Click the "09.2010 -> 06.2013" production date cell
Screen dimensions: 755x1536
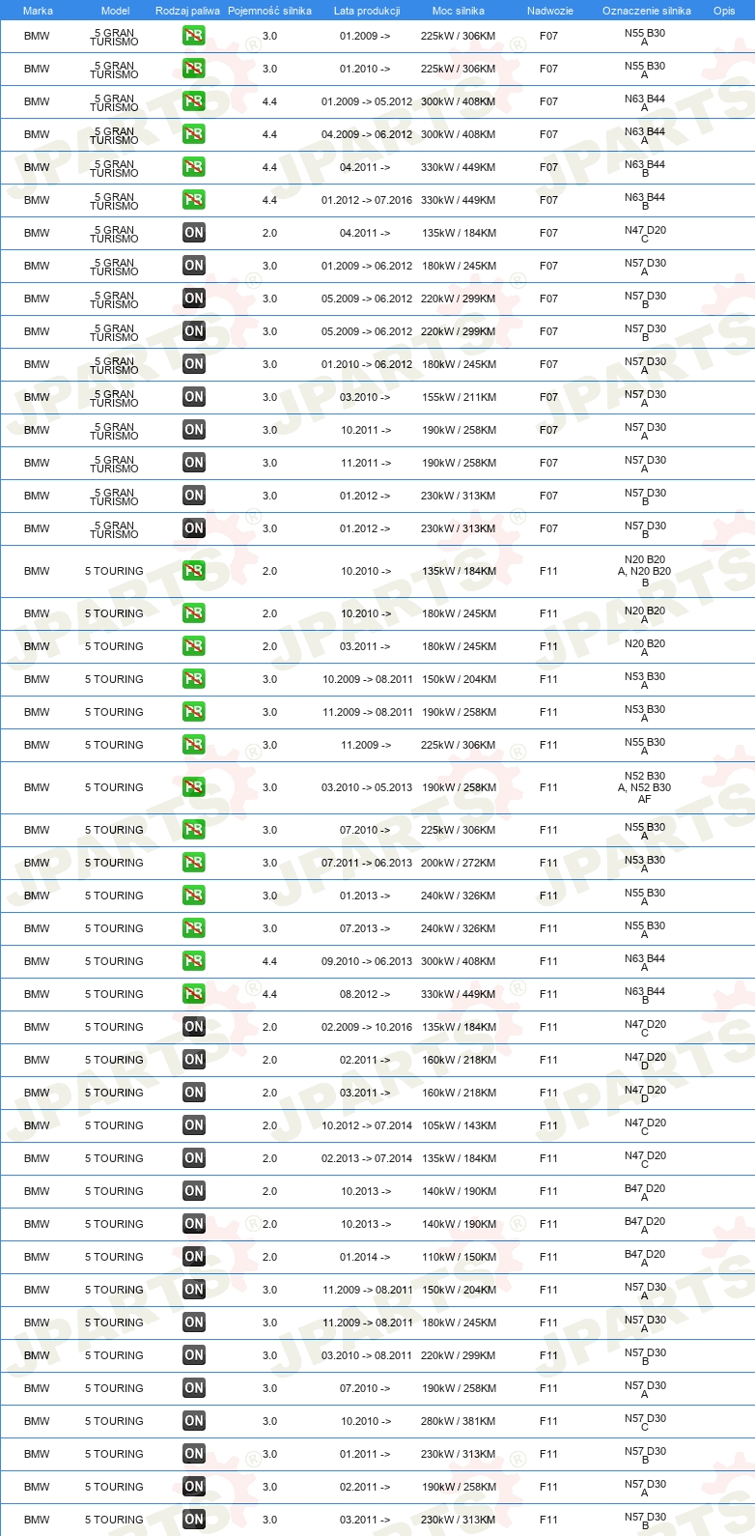(x=367, y=961)
